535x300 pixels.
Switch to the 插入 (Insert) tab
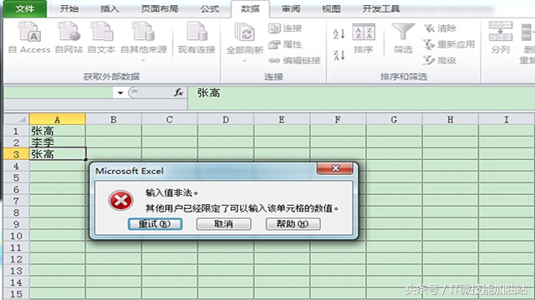(x=110, y=9)
